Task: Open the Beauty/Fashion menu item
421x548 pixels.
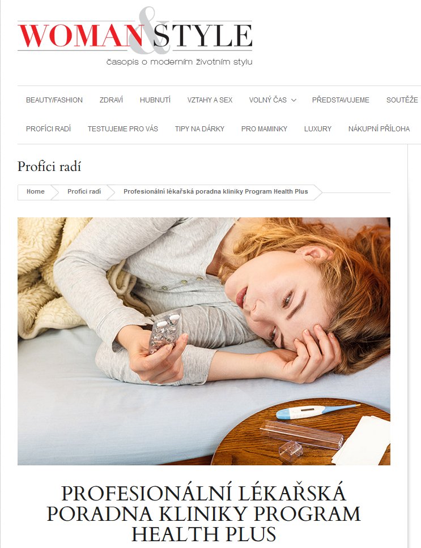Action: [x=54, y=100]
